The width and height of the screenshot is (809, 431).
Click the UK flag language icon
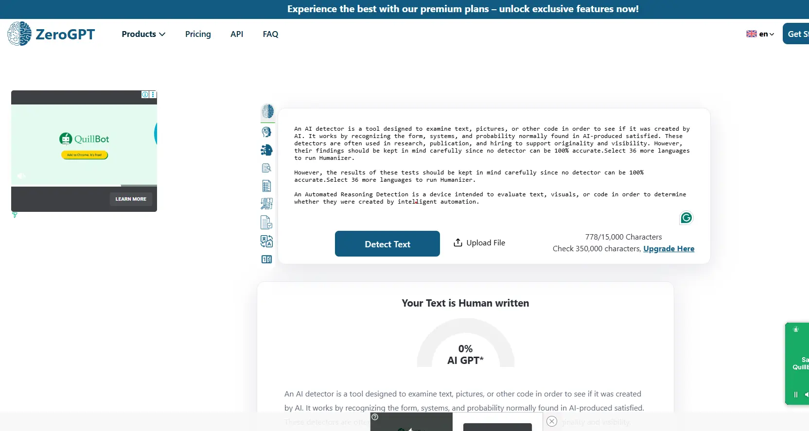752,34
